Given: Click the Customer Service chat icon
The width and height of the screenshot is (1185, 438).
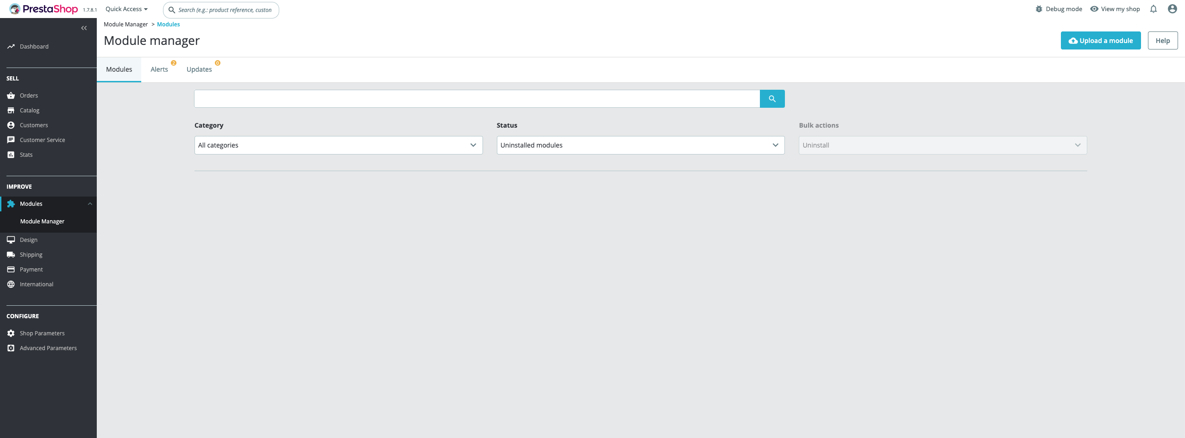Looking at the screenshot, I should [11, 140].
